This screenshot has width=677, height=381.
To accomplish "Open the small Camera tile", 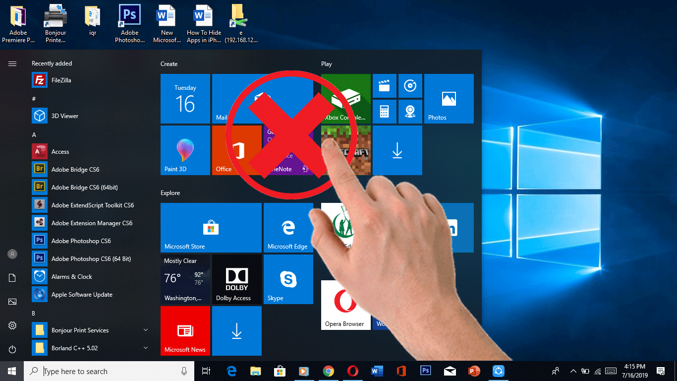I will pos(410,112).
